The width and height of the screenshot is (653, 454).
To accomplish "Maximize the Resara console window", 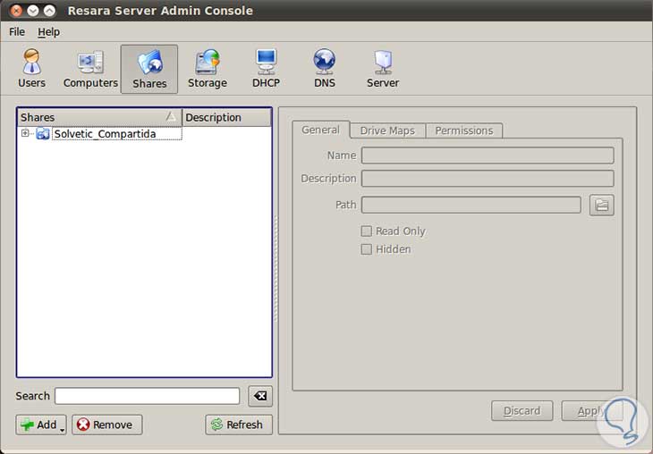I will [x=49, y=11].
